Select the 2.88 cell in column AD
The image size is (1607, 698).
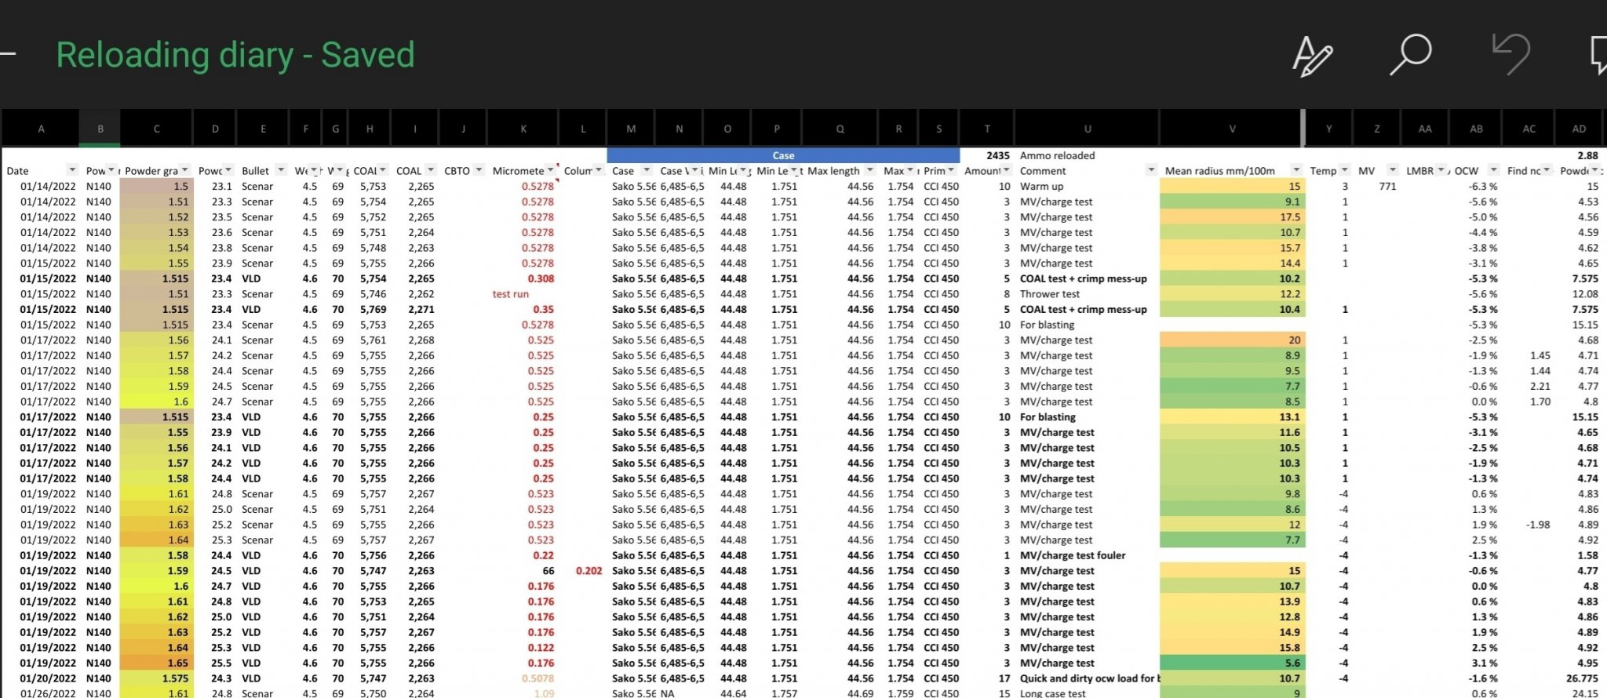[1579, 155]
